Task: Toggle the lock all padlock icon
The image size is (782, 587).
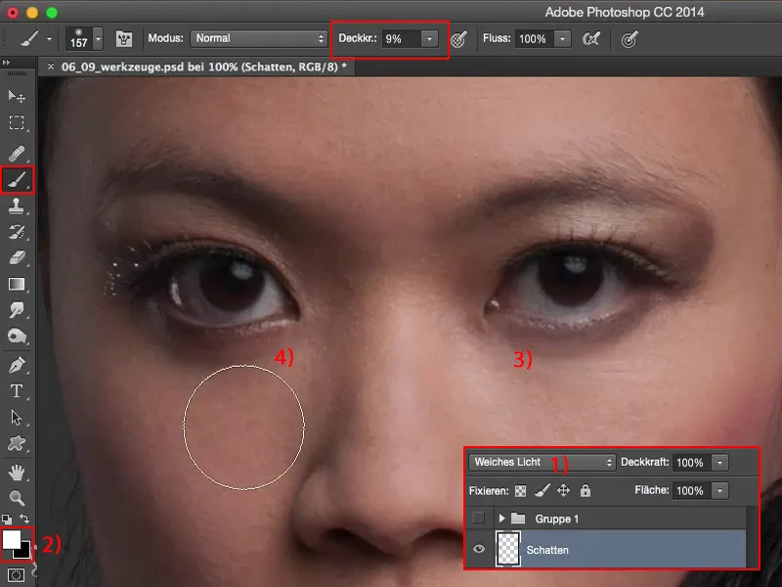Action: (x=585, y=490)
